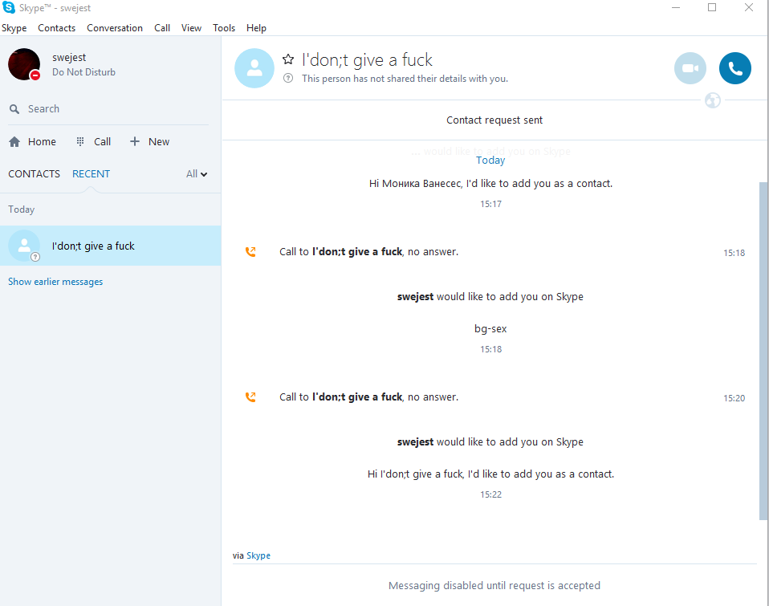
Task: Click the plus New button
Action: point(149,142)
